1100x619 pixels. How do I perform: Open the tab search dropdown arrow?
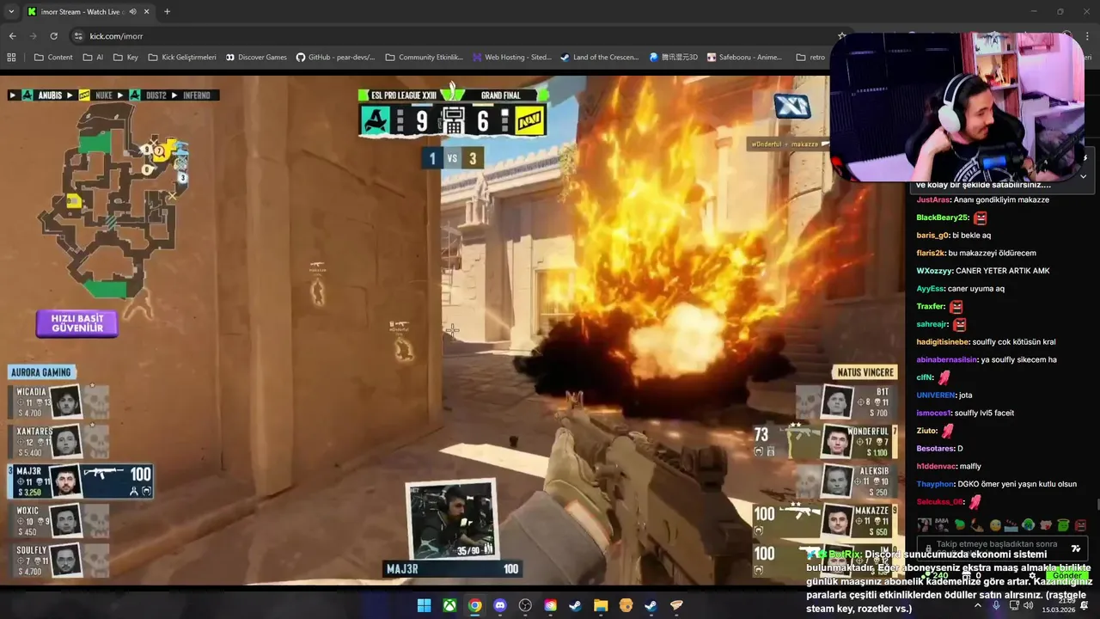click(x=11, y=11)
